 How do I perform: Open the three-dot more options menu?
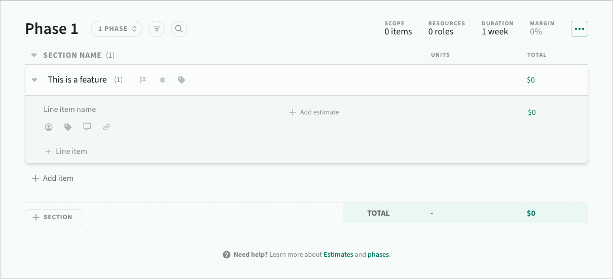580,29
